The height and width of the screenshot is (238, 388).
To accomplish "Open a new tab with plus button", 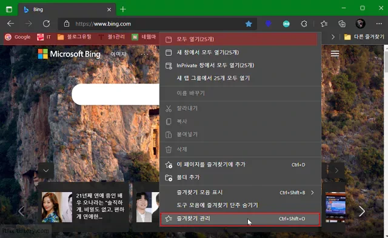I will click(123, 10).
